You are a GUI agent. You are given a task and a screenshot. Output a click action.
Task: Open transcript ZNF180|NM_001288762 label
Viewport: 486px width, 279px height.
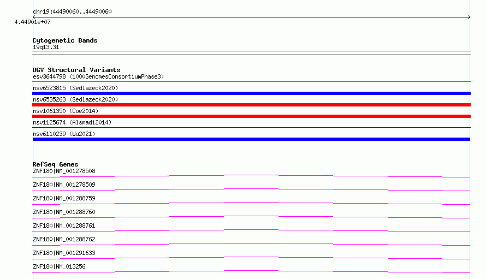64,239
